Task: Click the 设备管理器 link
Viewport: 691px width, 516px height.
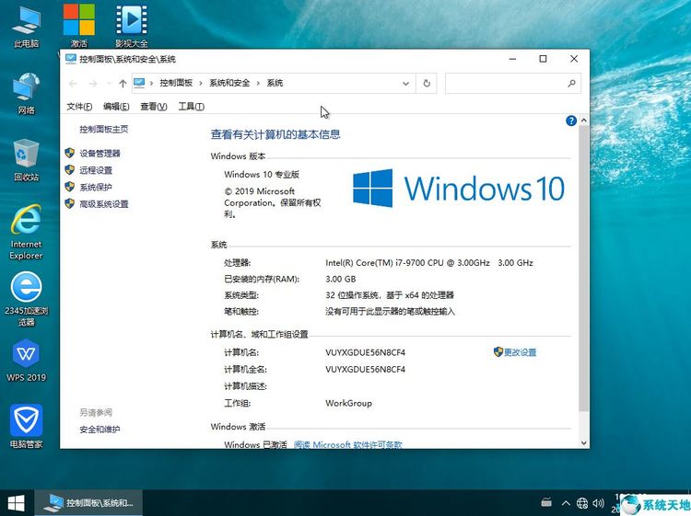Action: 100,154
